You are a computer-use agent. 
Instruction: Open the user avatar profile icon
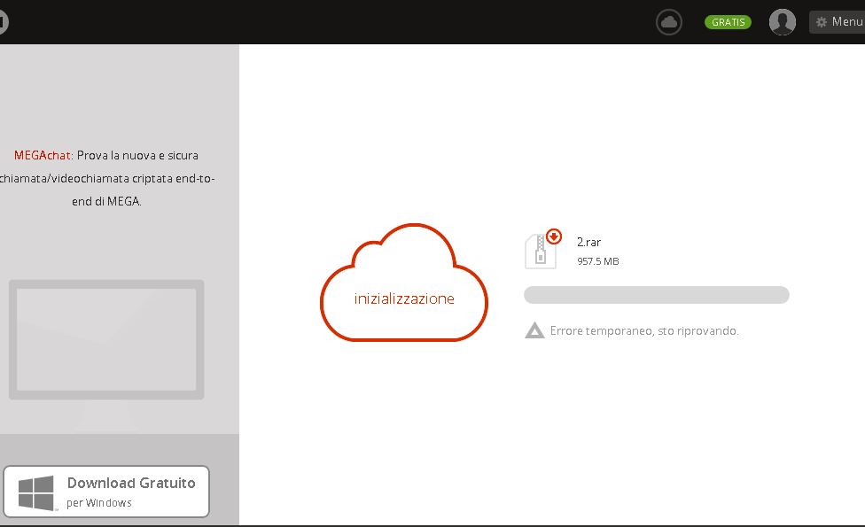[783, 22]
